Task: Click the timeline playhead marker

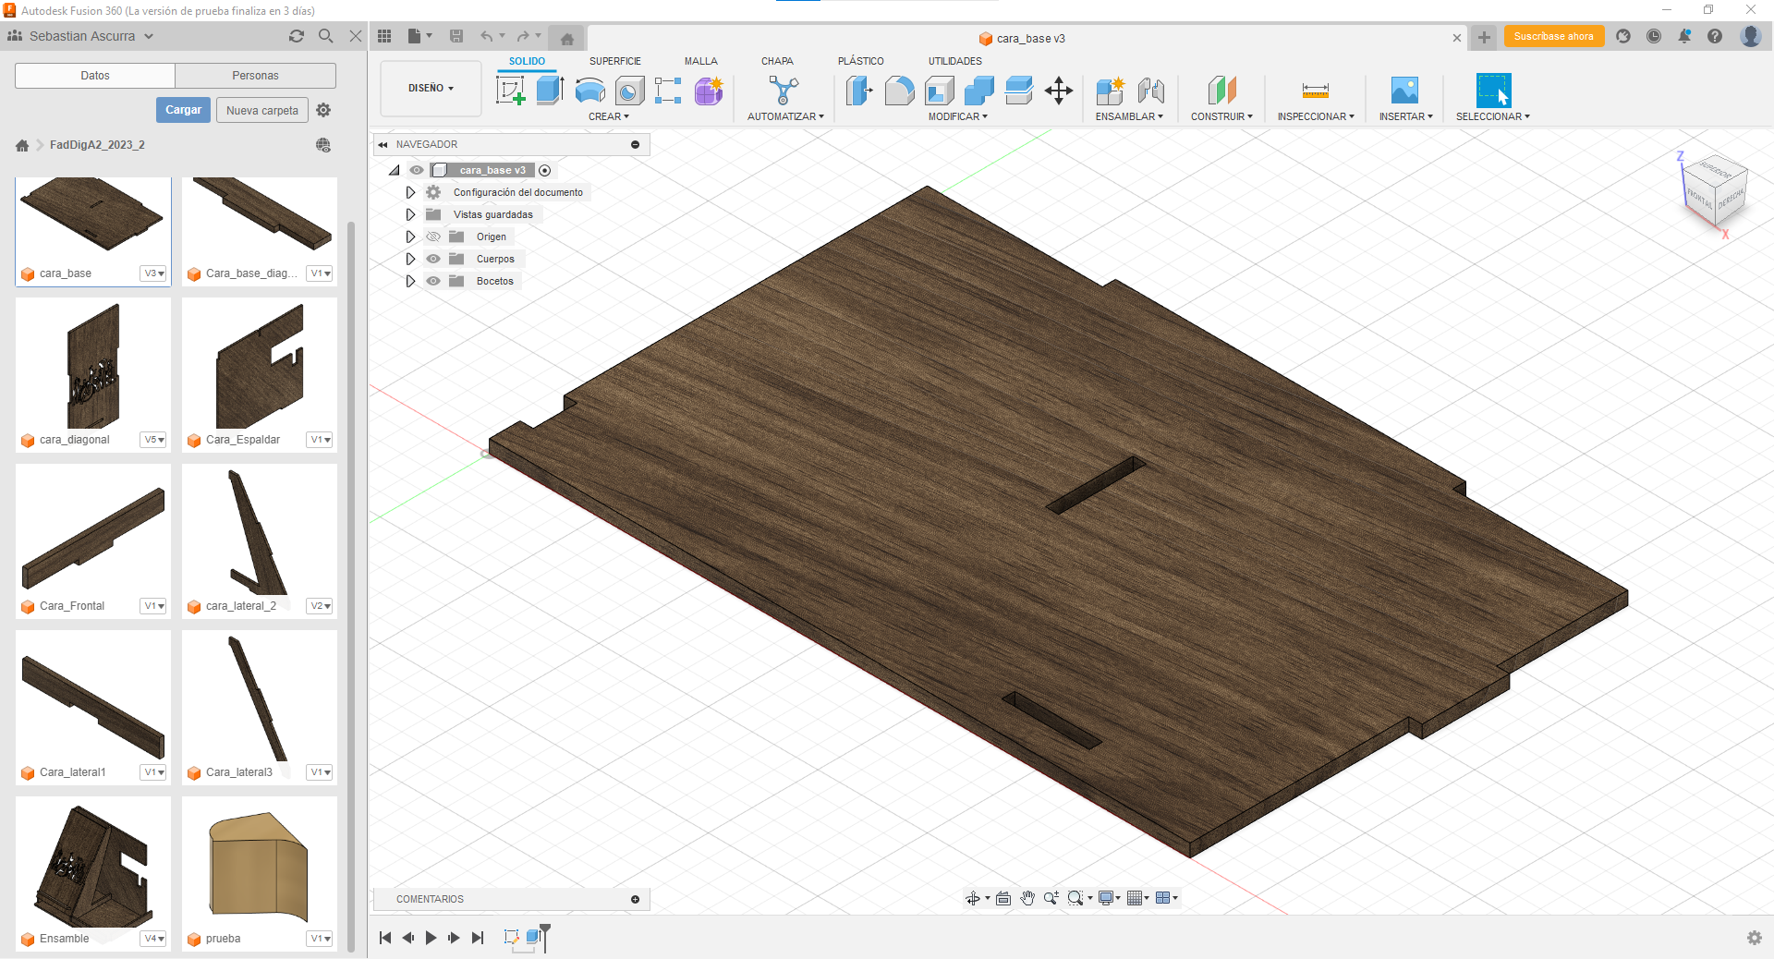Action: point(545,929)
